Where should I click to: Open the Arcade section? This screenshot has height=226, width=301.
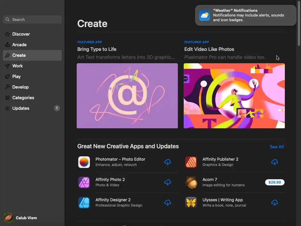coord(32,45)
